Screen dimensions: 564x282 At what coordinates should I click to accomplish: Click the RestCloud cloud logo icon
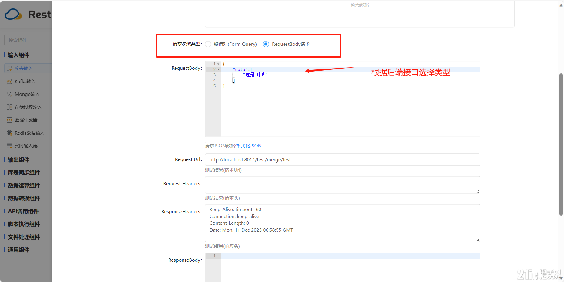pos(13,14)
